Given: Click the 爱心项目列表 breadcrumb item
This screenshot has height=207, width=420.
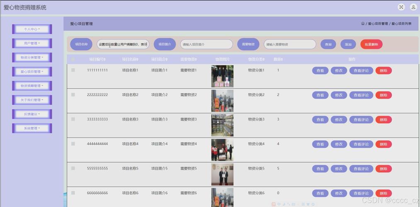Looking at the screenshot, I should (401, 24).
